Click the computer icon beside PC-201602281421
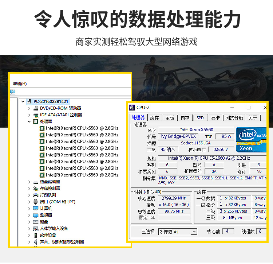The image size is (273, 264). point(29,101)
